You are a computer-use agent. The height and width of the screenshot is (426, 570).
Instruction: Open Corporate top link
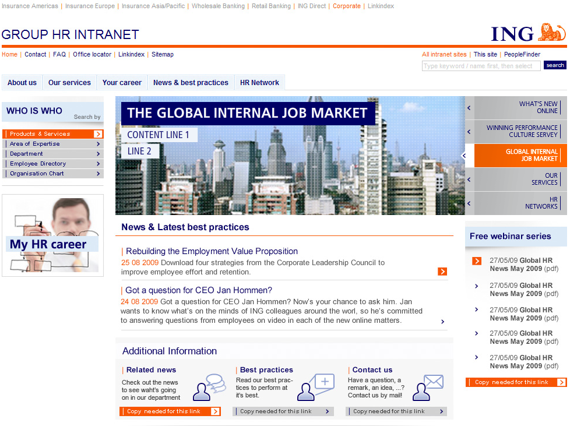click(347, 6)
